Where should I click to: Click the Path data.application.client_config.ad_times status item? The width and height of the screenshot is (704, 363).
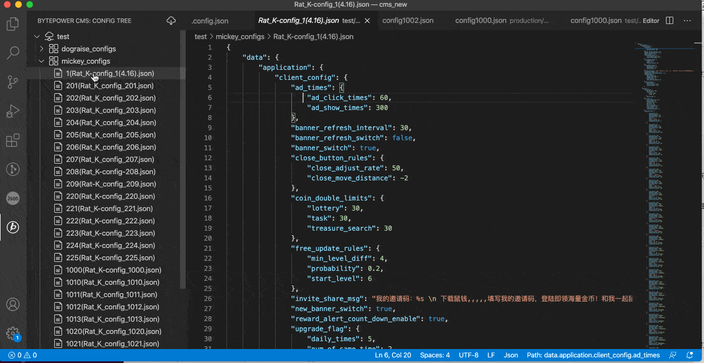[x=593, y=355]
